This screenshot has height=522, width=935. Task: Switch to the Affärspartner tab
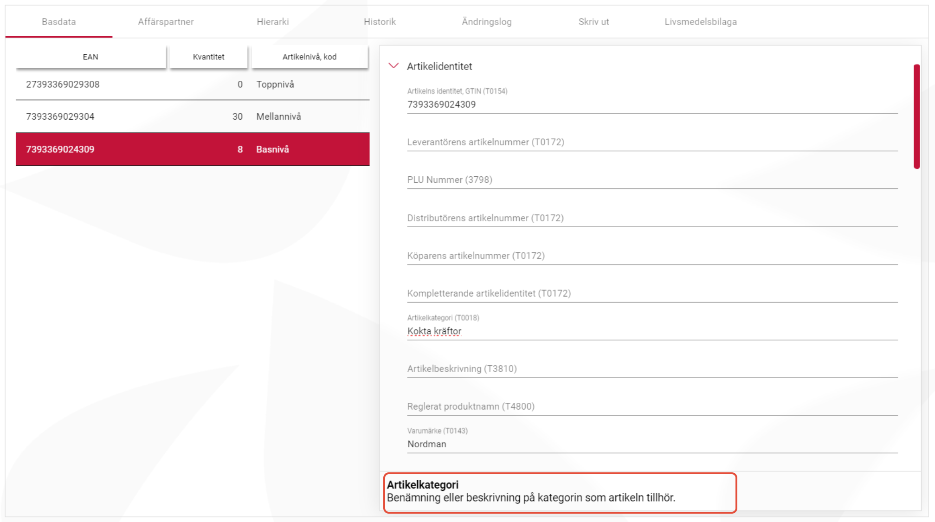[166, 22]
